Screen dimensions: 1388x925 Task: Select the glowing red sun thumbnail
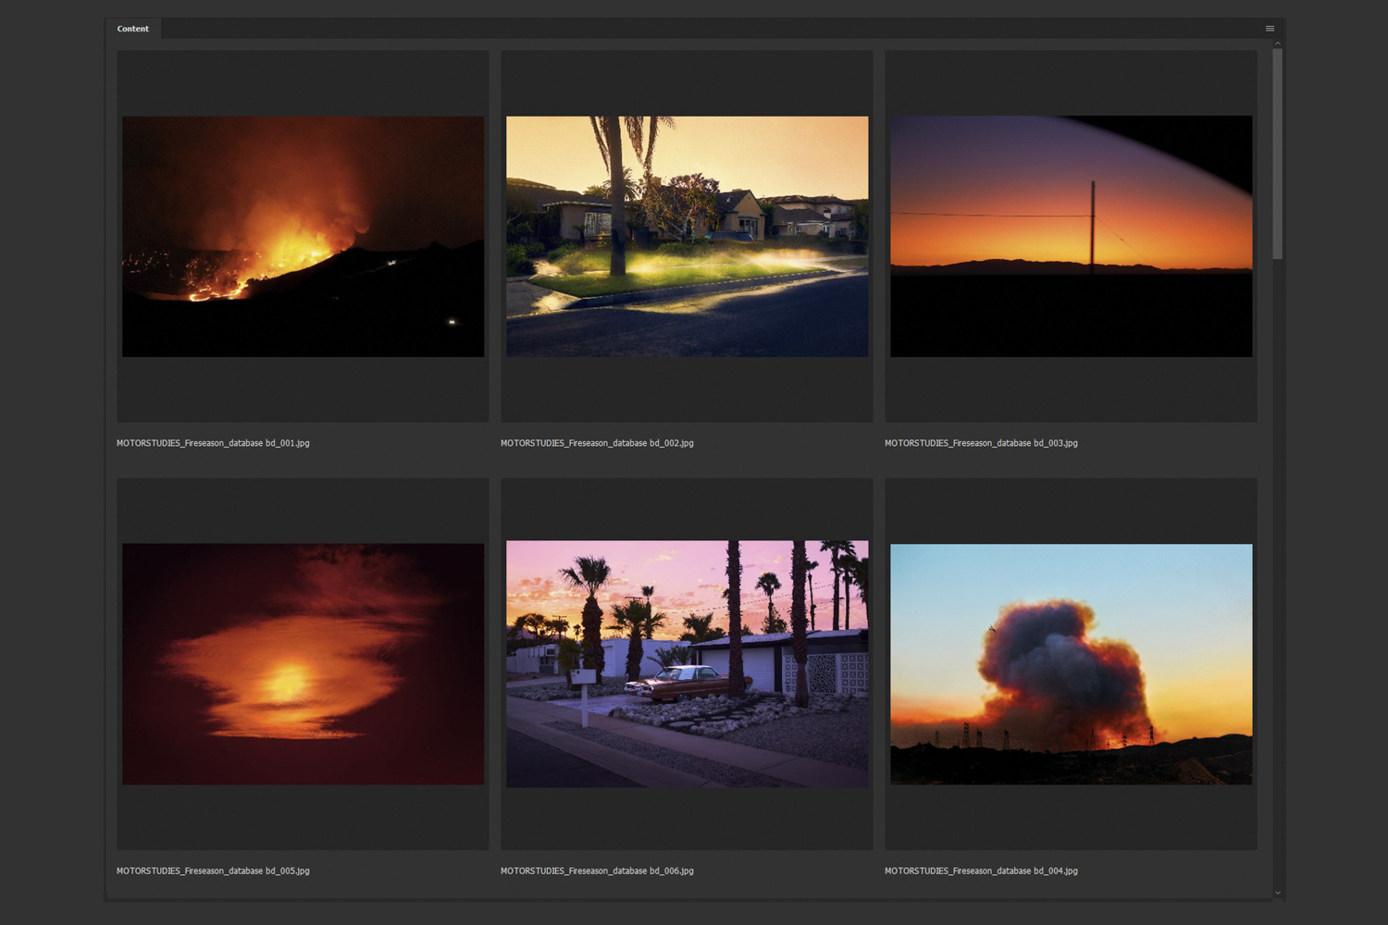point(304,664)
